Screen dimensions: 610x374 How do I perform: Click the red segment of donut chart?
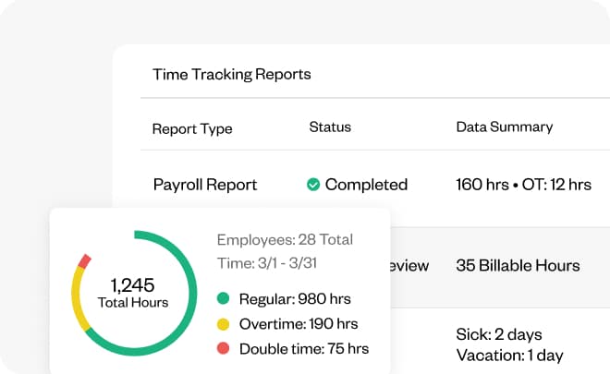click(x=84, y=261)
